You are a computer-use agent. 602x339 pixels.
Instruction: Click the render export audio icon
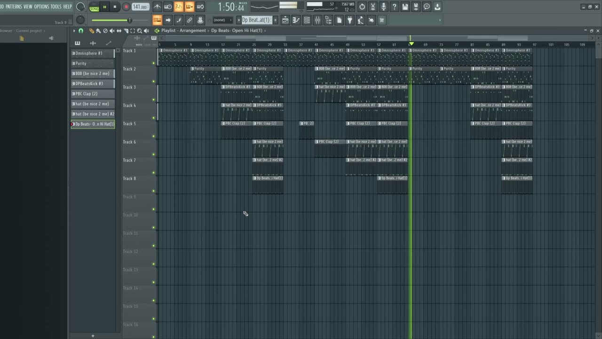[416, 7]
